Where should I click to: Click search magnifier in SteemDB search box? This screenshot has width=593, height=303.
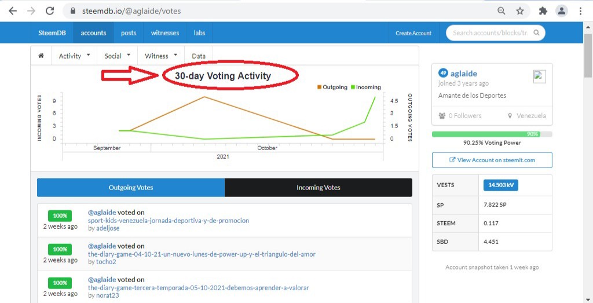tap(536, 33)
